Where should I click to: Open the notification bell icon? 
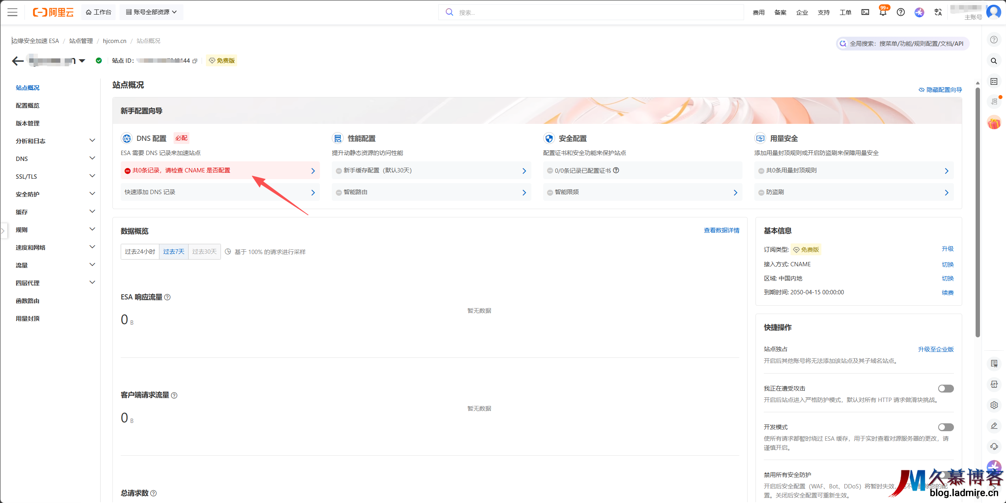click(x=883, y=12)
